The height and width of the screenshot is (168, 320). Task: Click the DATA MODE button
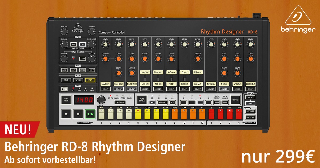(x=120, y=102)
